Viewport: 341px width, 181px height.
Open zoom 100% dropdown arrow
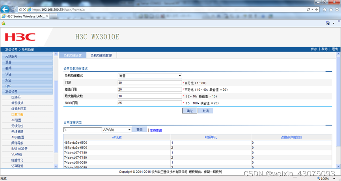coord(334,179)
